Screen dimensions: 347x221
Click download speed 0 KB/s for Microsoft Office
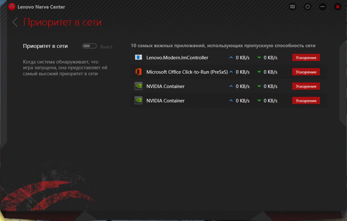tap(270, 72)
